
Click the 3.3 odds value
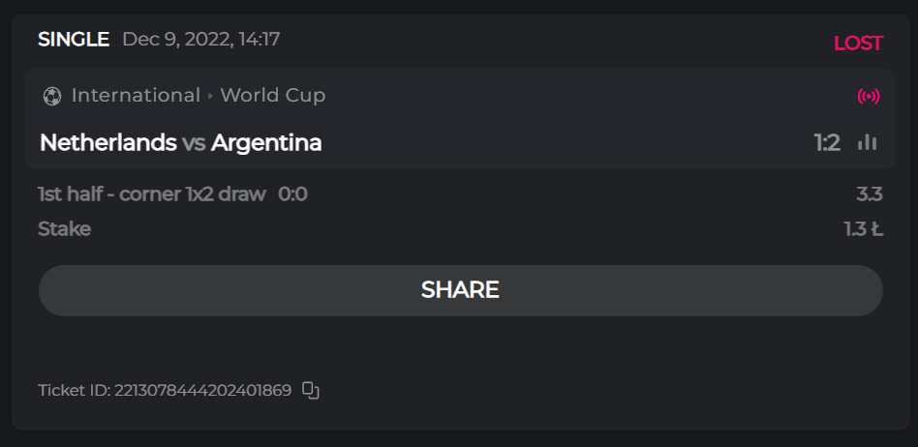[870, 194]
